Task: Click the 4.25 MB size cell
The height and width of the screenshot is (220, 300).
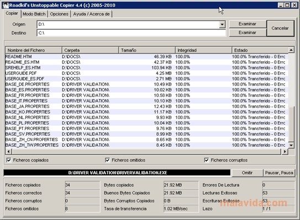Action: point(164,73)
